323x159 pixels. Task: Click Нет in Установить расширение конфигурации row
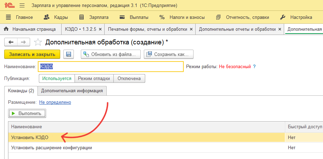tap(292, 148)
